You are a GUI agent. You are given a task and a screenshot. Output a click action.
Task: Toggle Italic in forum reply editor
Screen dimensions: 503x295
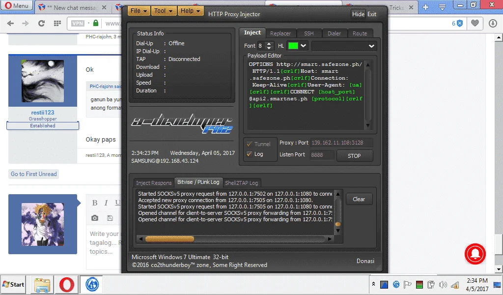click(x=106, y=203)
